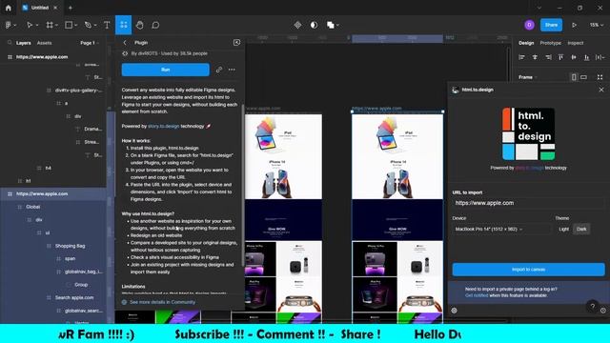Click align horizontal centers icon
610x343 pixels.
coord(535,57)
